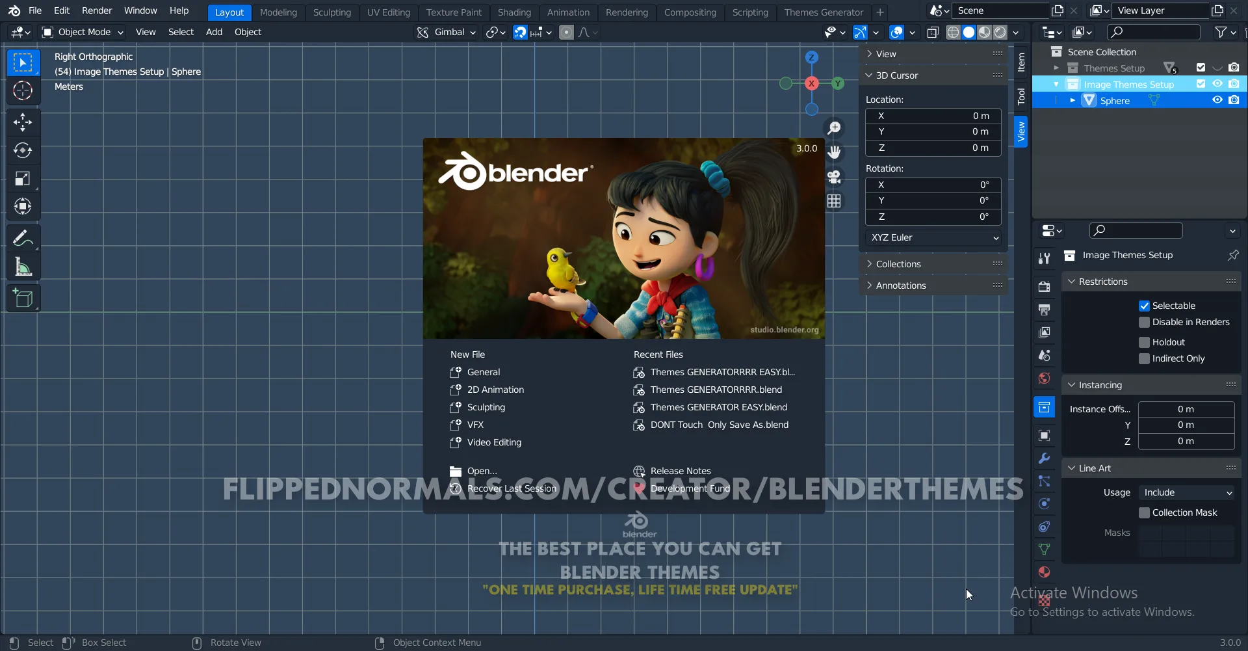Image resolution: width=1248 pixels, height=651 pixels.
Task: Switch to the Shading workspace tab
Action: (x=514, y=12)
